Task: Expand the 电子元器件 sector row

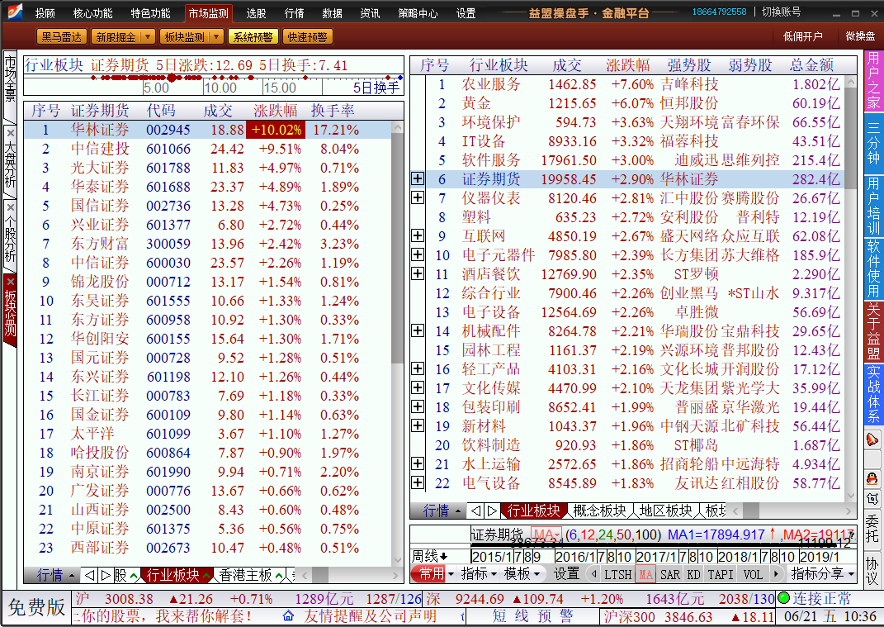Action: (417, 254)
